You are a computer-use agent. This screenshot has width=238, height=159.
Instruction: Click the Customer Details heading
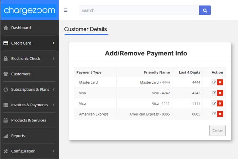coord(86,29)
